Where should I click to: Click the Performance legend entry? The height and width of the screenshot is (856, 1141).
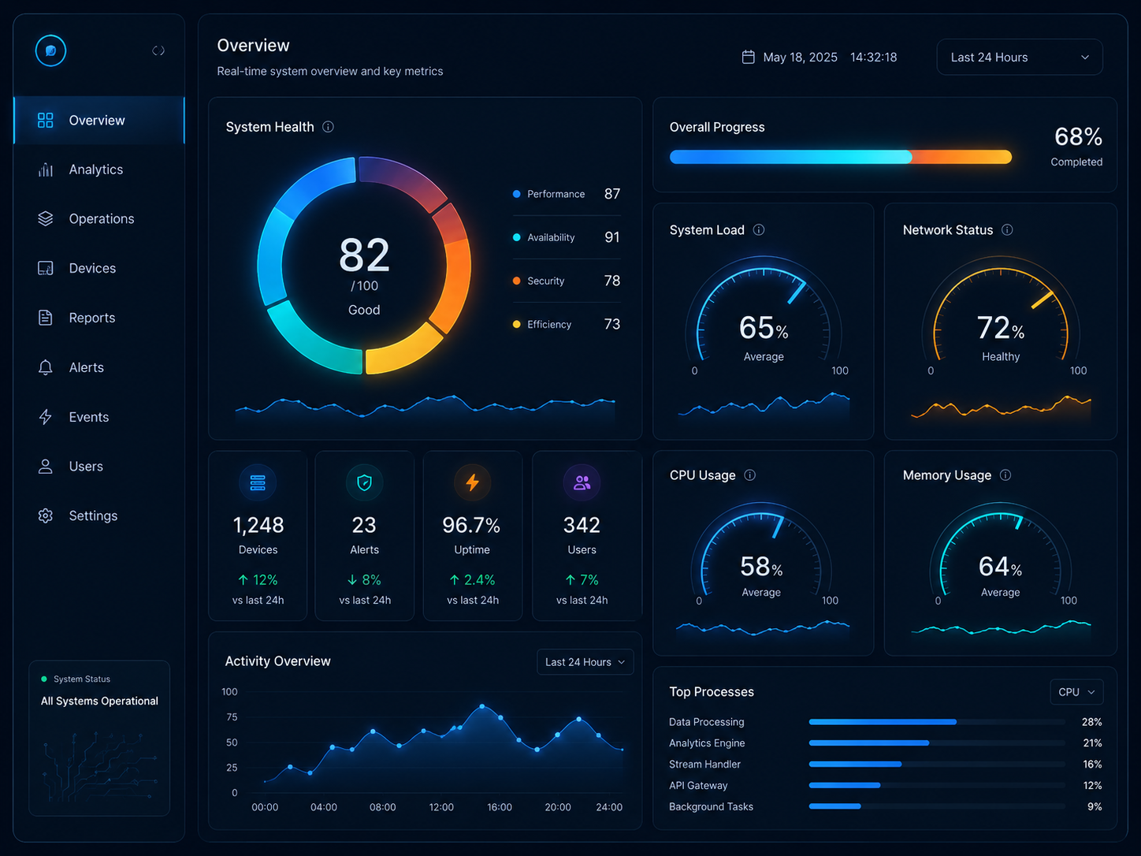click(567, 194)
